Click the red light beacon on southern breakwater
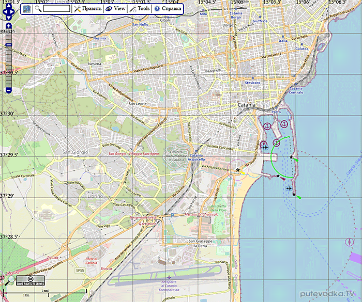362x302 pixels. 281,177
